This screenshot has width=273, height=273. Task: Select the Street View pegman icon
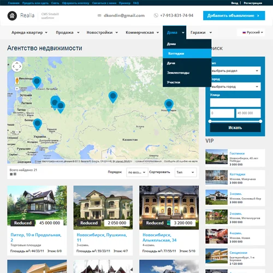tap(17, 80)
